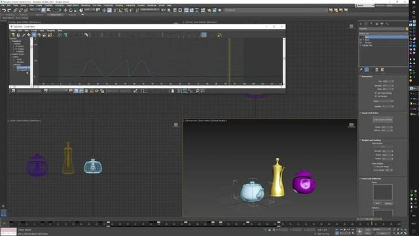The image size is (419, 236).
Task: Open Tangents menu in Curve Editor
Action: (x=51, y=31)
